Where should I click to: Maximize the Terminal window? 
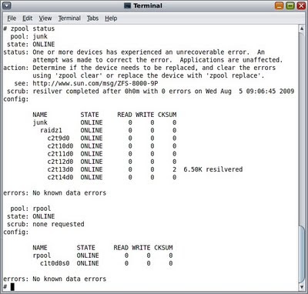[x=290, y=5]
